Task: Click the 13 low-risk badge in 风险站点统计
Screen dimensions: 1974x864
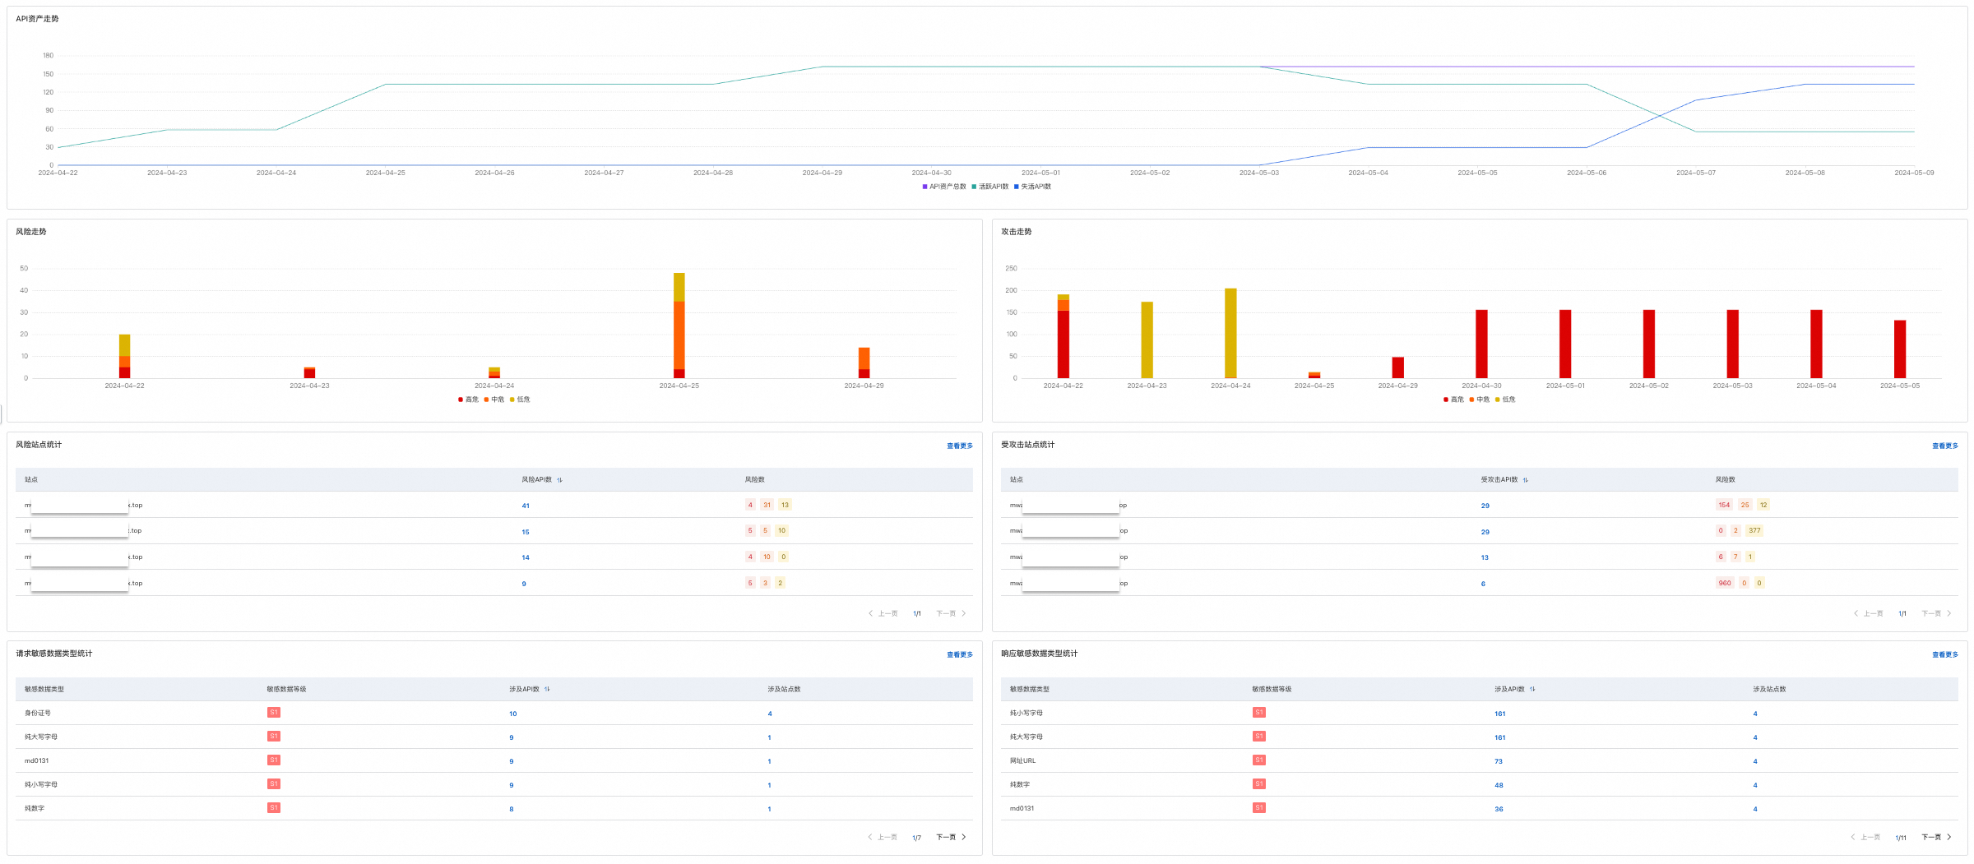Action: [785, 506]
